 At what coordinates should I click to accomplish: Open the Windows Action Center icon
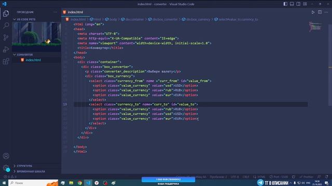[x=327, y=183]
